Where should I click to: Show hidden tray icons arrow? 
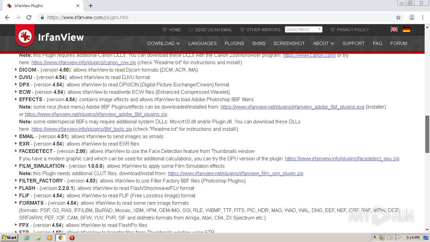(375, 238)
